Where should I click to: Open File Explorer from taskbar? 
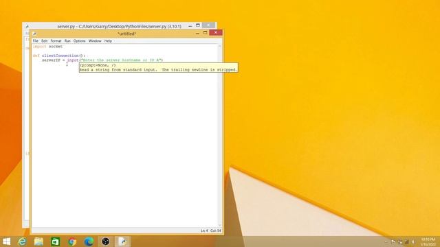38,242
